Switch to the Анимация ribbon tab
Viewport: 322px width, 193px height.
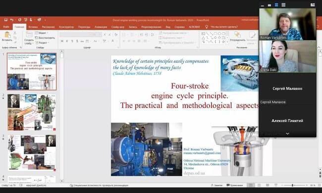[x=101, y=27]
